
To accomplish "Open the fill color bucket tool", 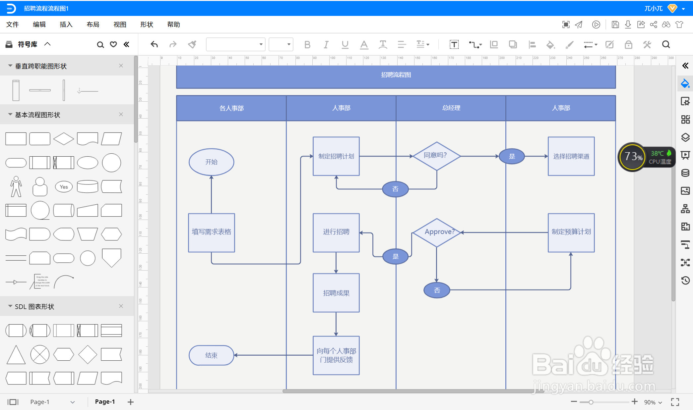I will coord(550,44).
